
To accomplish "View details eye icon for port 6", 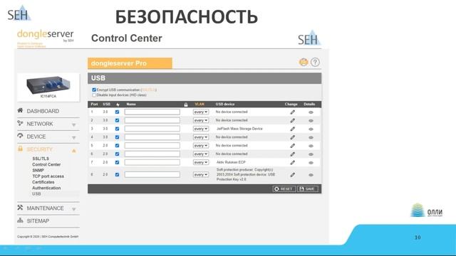I will point(311,154).
